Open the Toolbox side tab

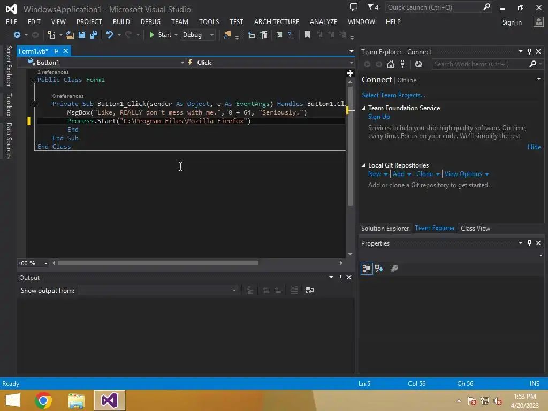click(x=9, y=104)
